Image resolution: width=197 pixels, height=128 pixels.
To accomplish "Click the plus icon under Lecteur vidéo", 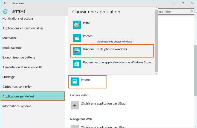I will click(x=75, y=105).
